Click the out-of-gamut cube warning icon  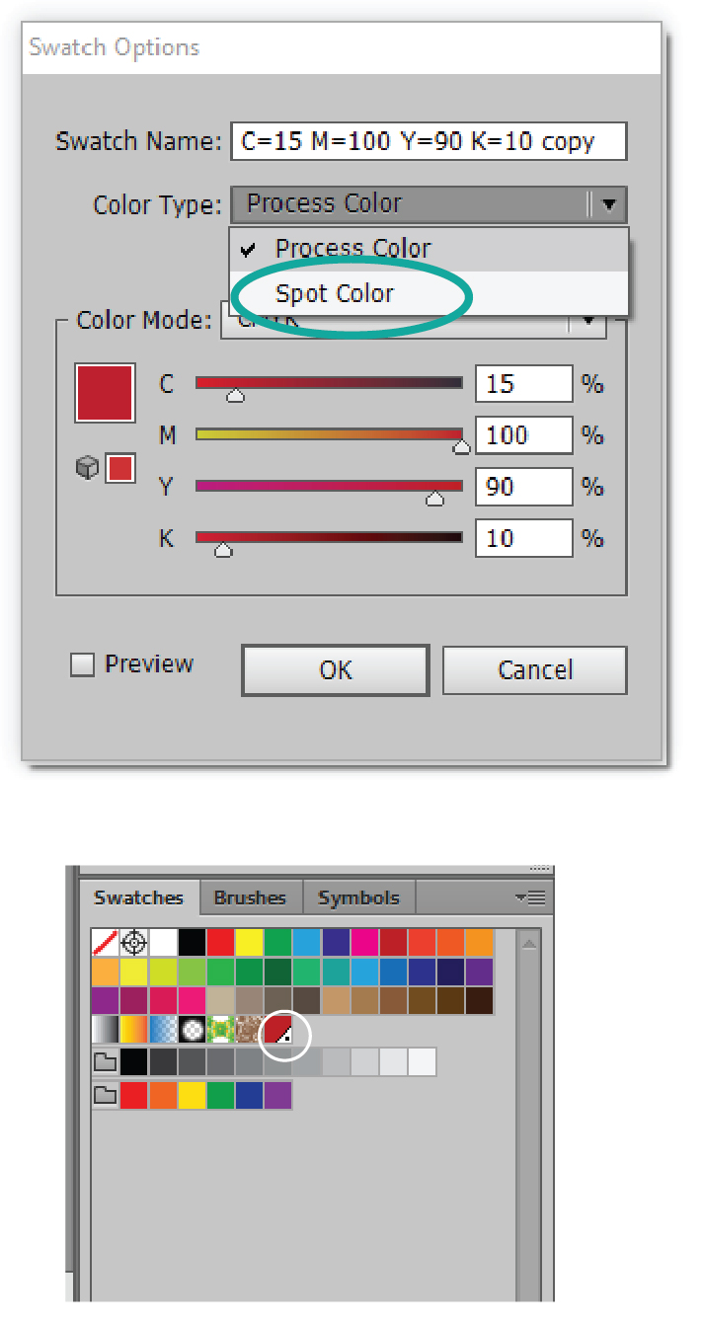(88, 468)
